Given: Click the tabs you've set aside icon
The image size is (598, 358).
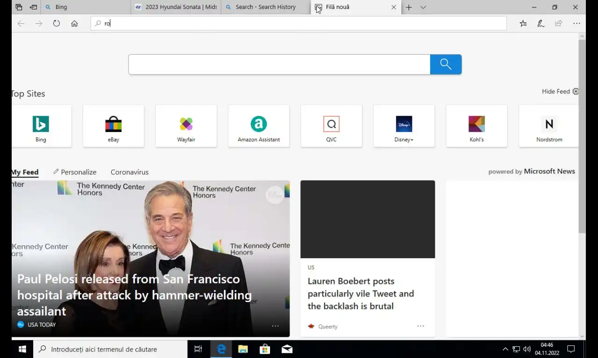Looking at the screenshot, I should 19,7.
